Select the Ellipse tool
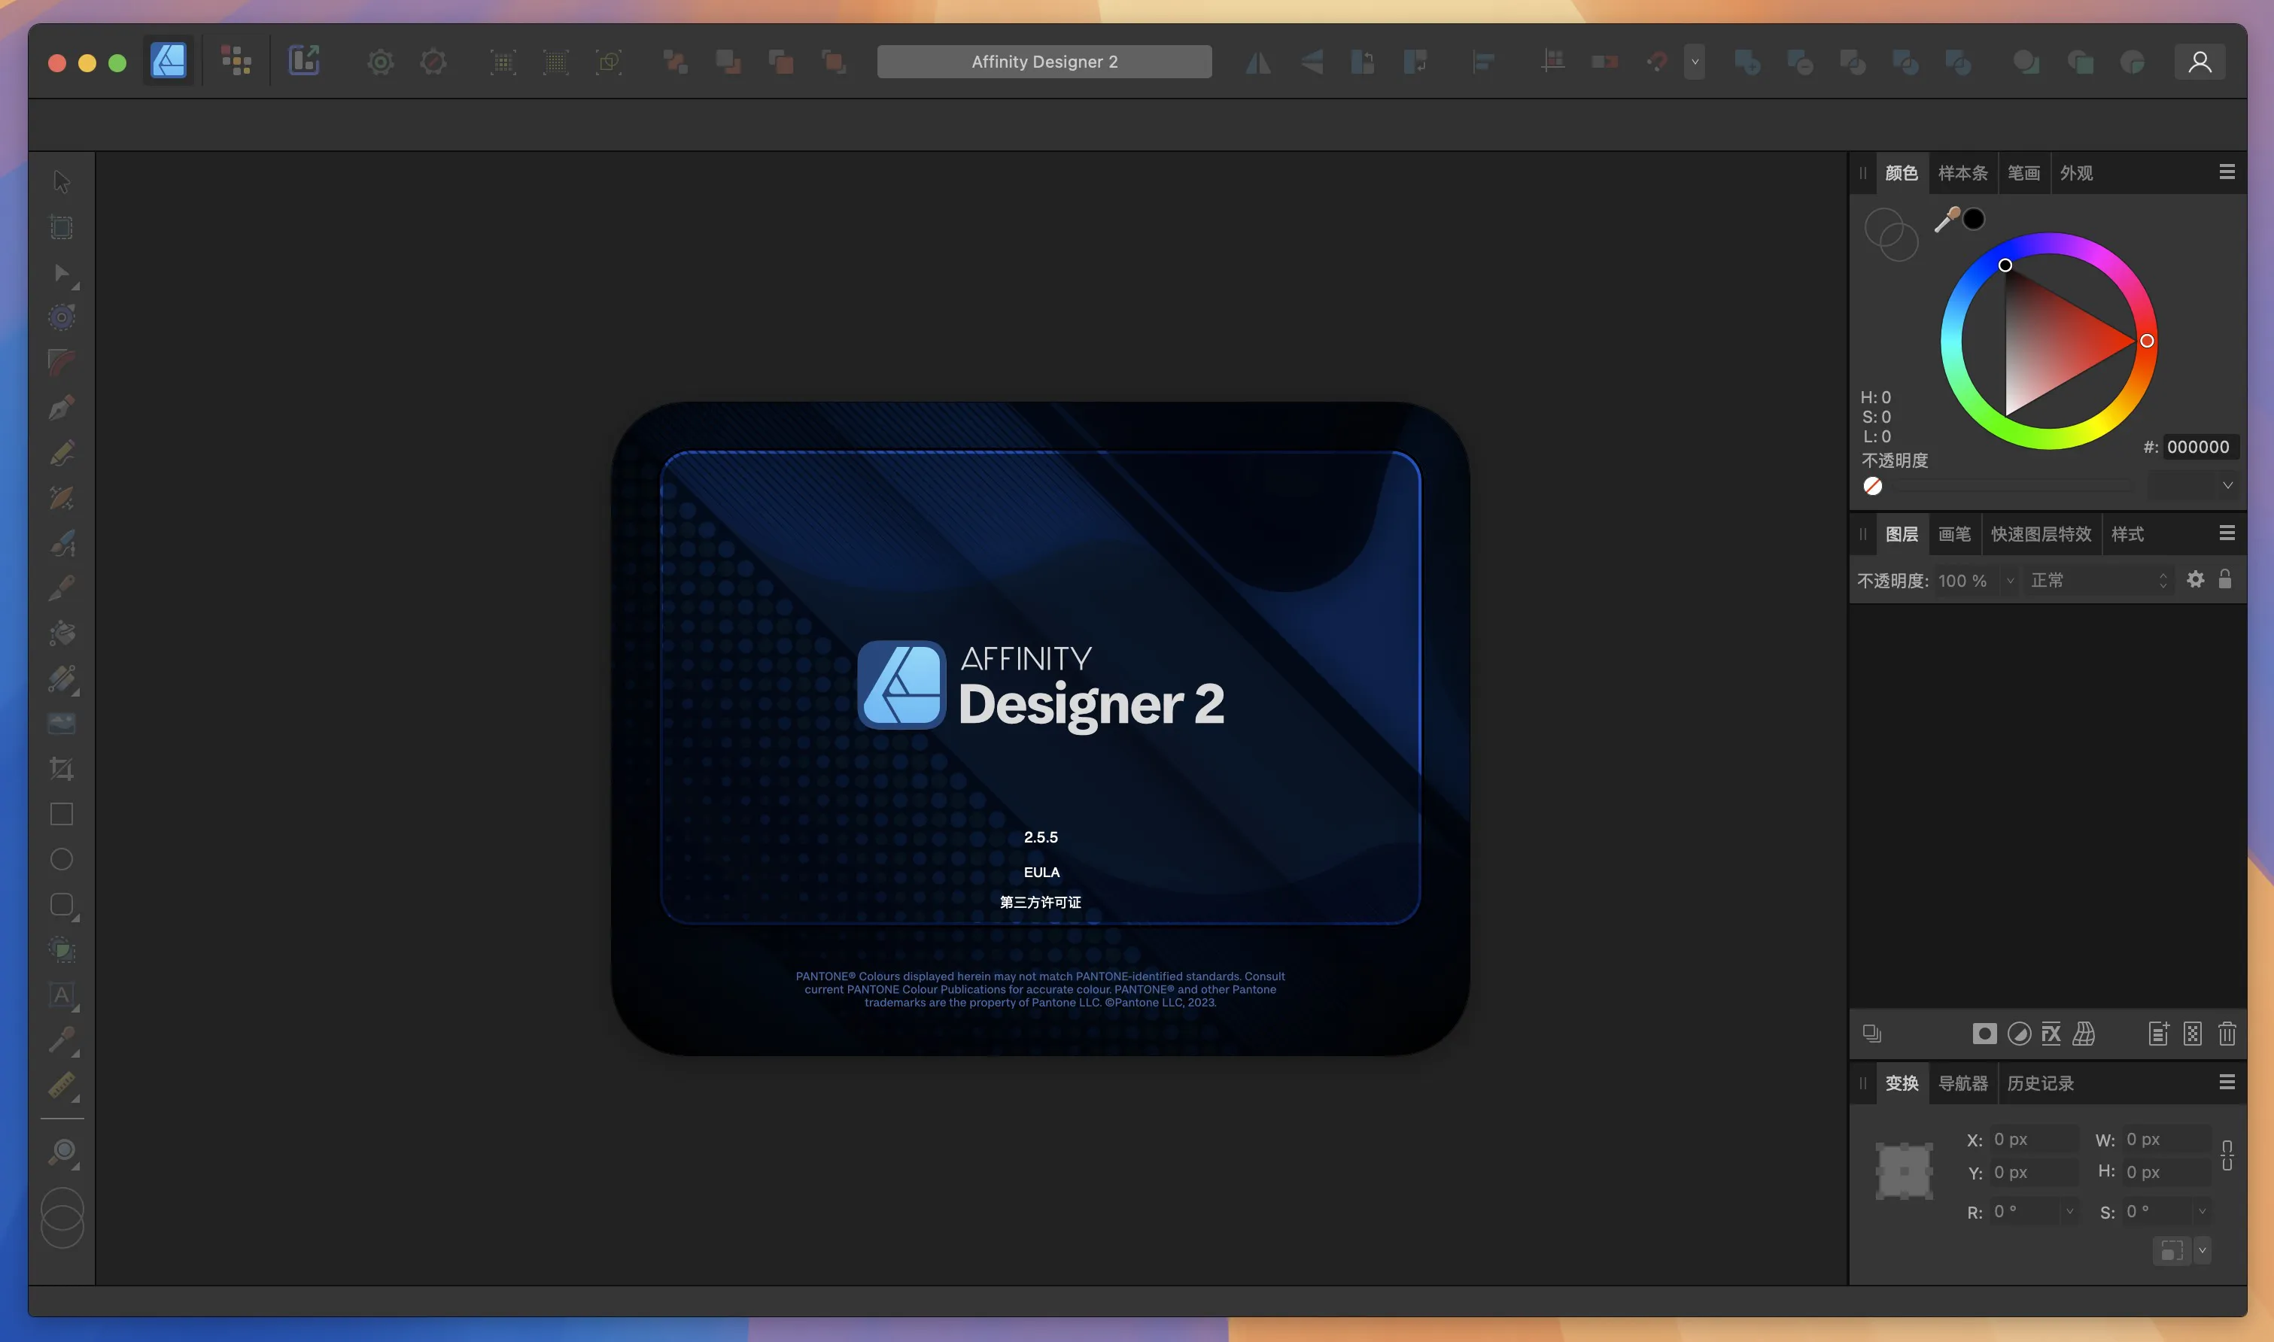This screenshot has width=2274, height=1342. tap(62, 859)
